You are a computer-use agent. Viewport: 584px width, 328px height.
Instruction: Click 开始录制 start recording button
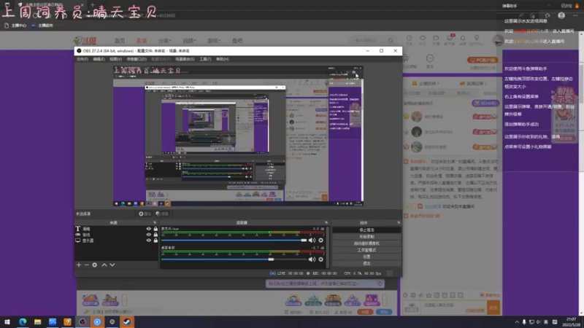(x=366, y=237)
